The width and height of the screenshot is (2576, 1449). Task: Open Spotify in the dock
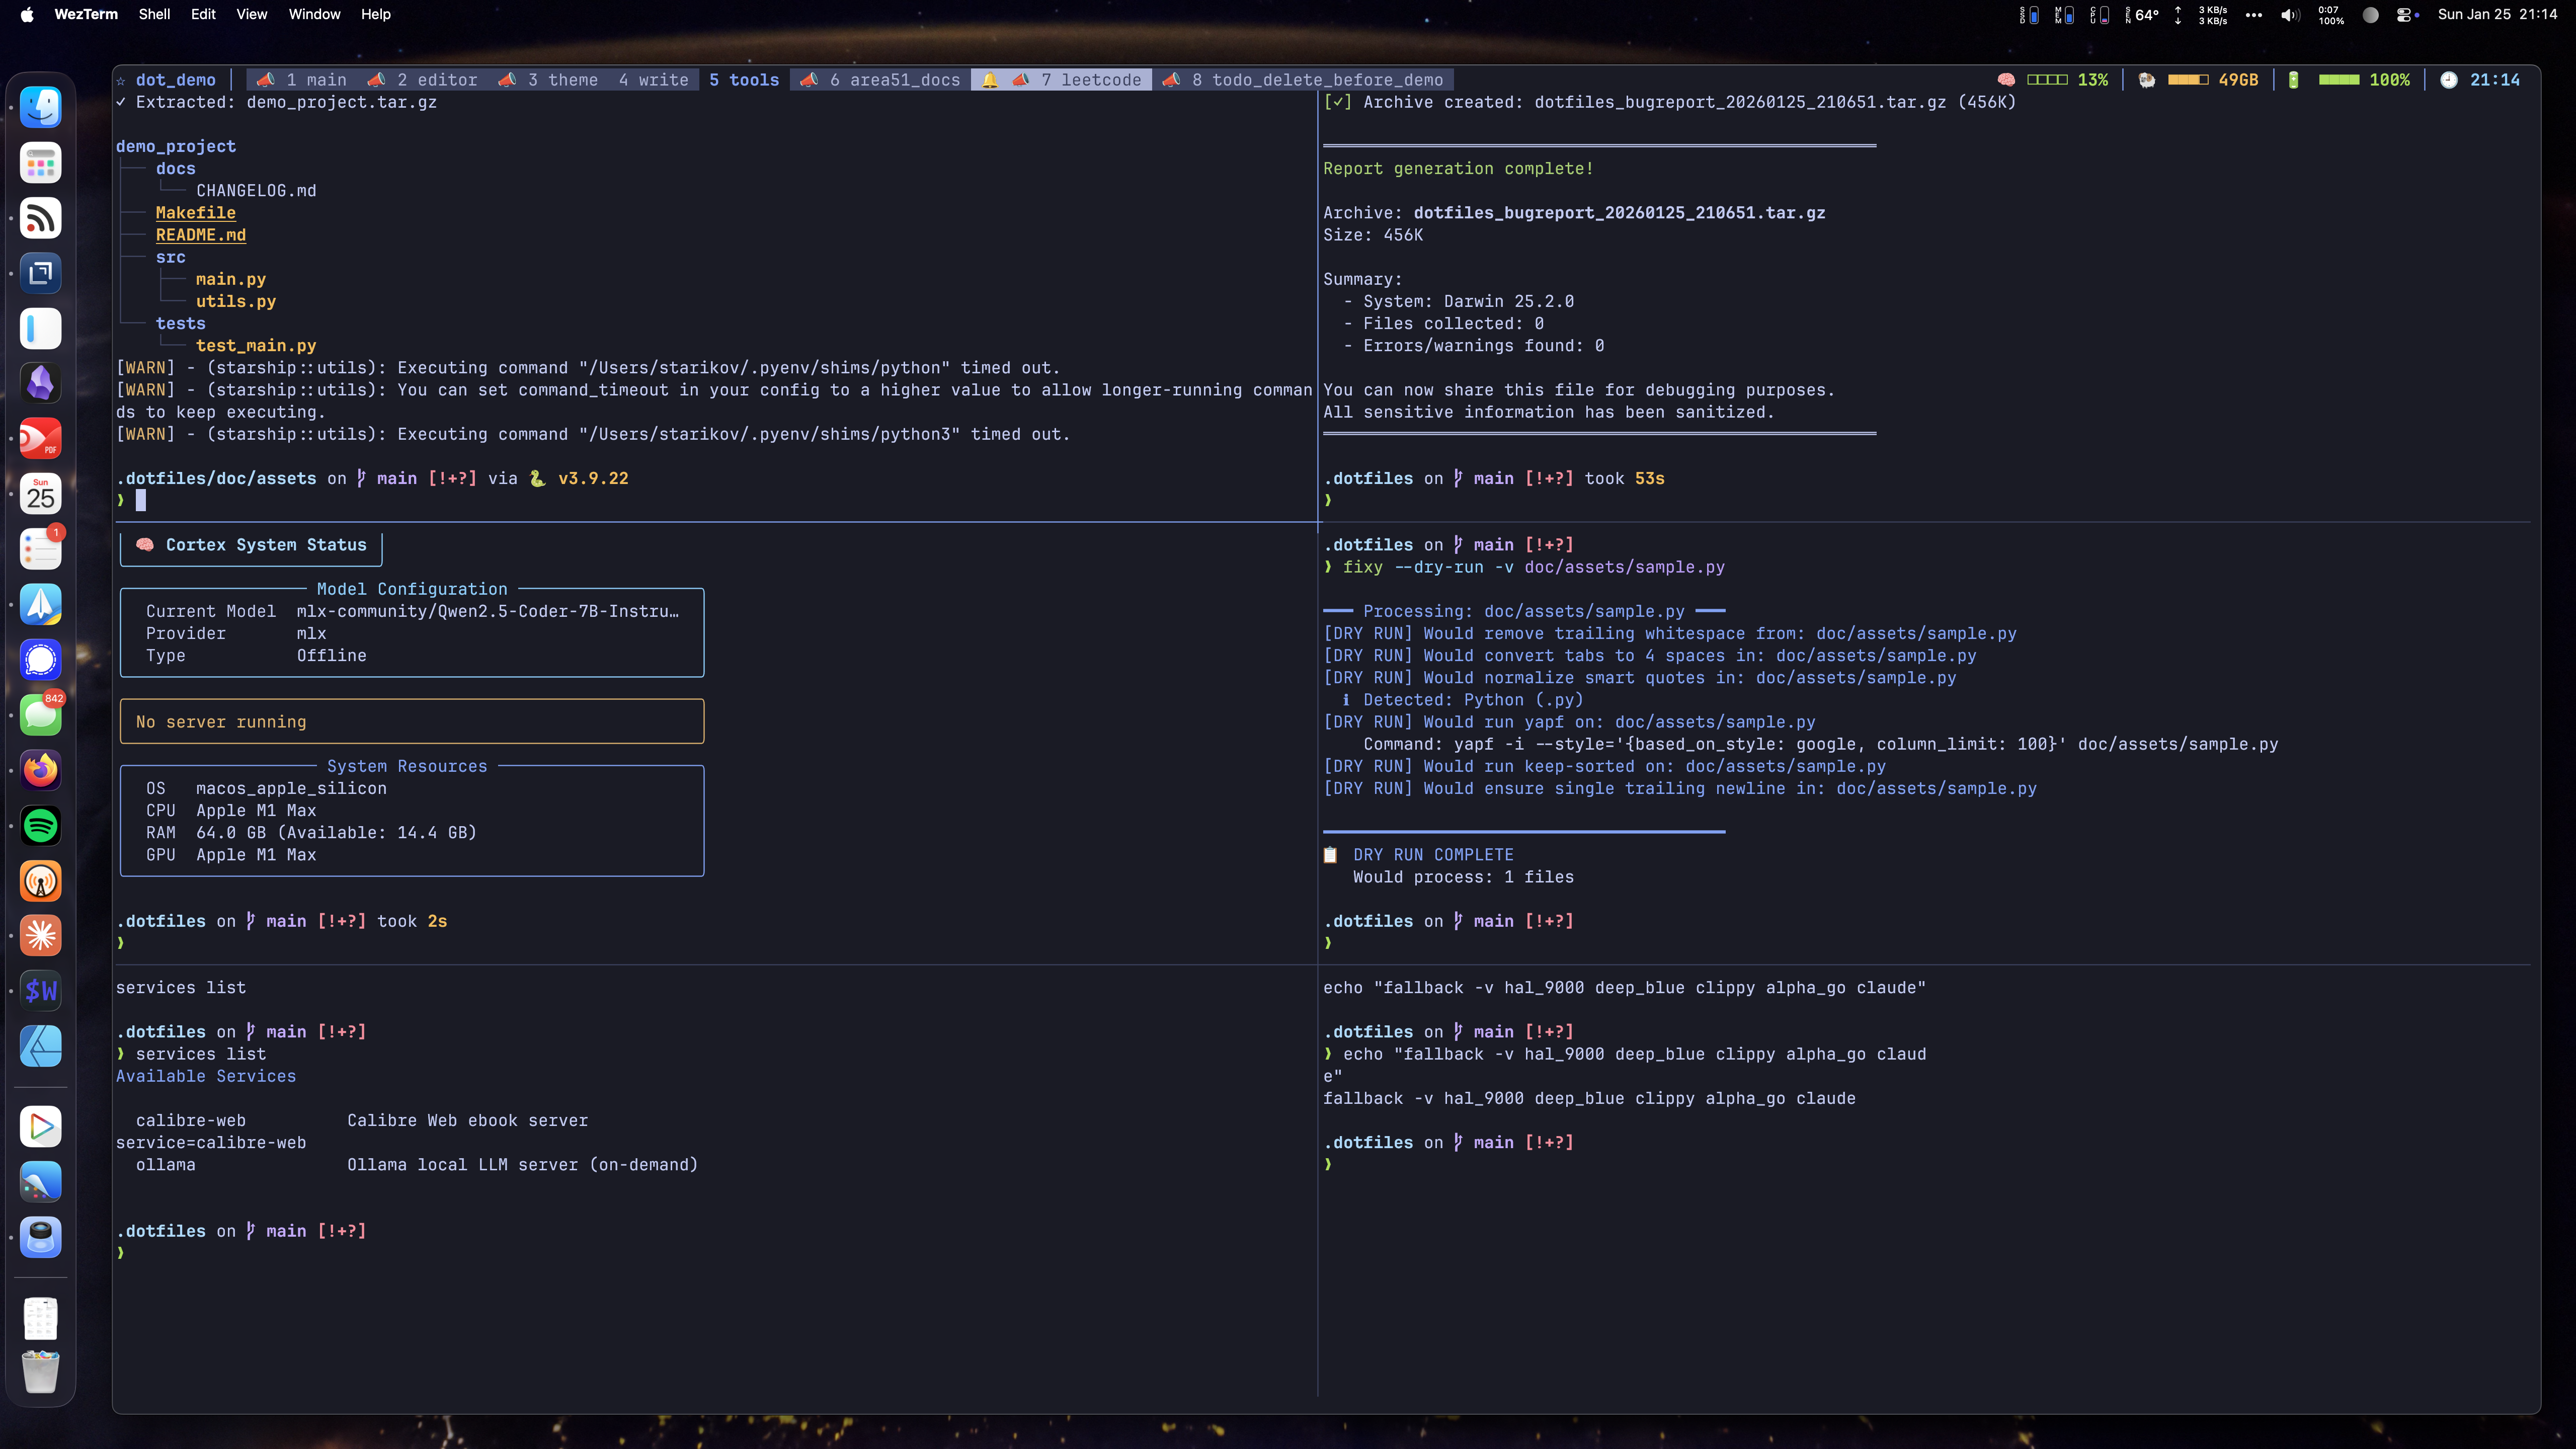[x=41, y=826]
